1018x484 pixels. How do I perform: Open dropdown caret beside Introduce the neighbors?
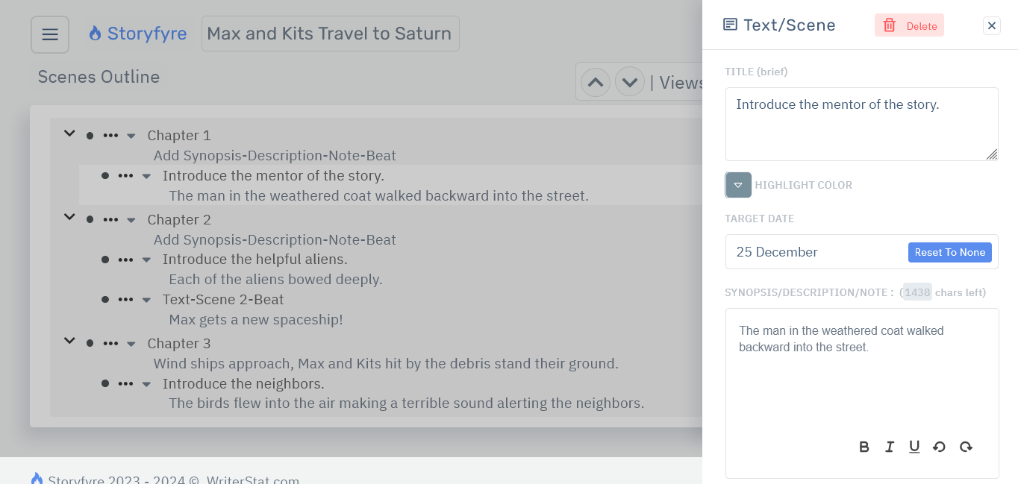tap(146, 384)
